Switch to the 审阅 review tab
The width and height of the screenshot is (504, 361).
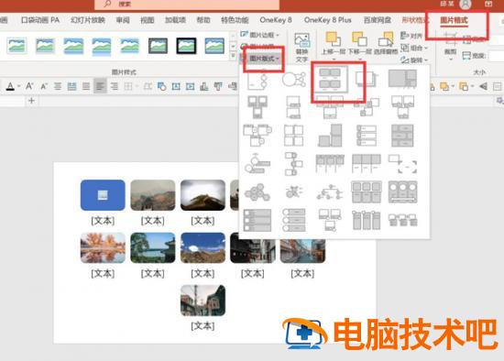[123, 20]
